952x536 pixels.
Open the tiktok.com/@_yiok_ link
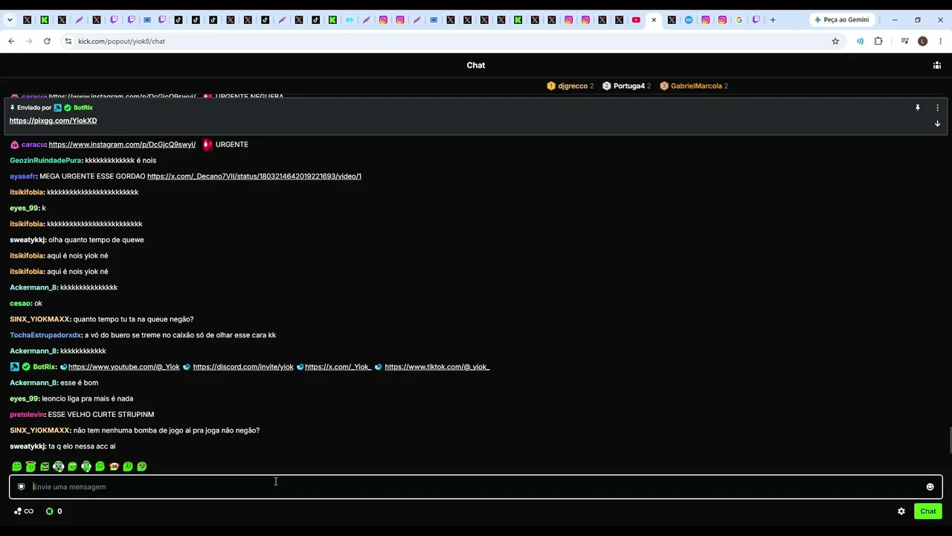point(437,367)
